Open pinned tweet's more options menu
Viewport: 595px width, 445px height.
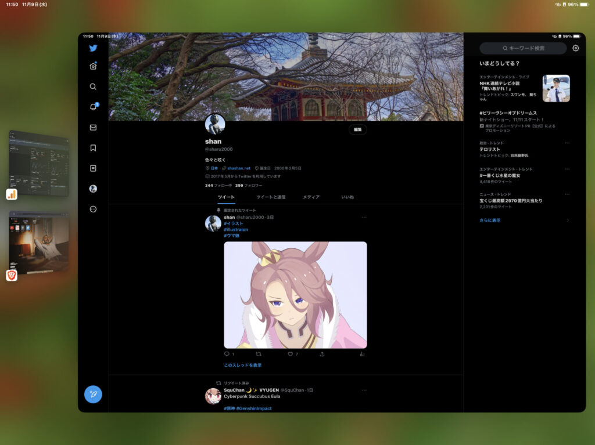[364, 217]
